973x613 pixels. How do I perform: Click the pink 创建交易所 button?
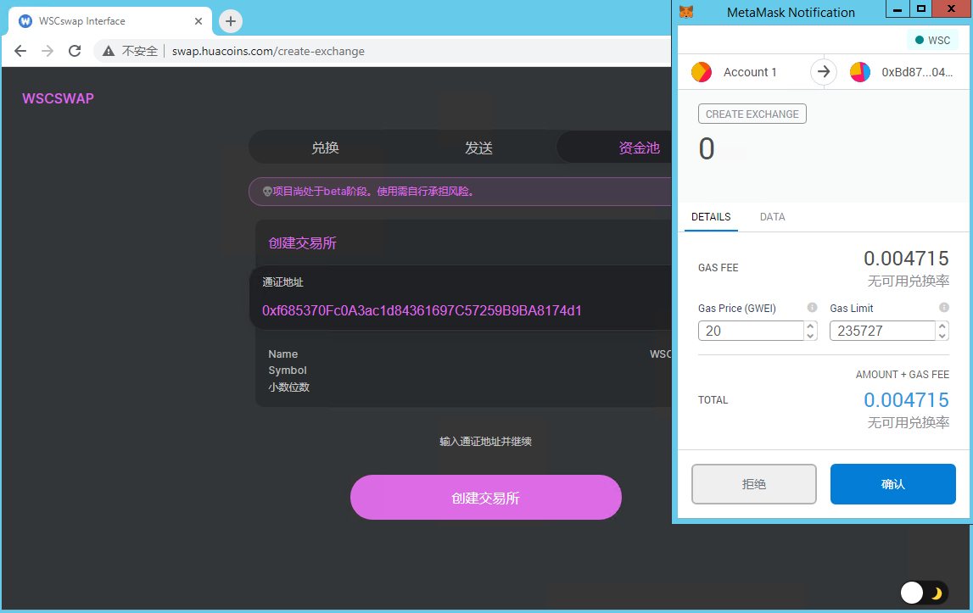pos(486,498)
